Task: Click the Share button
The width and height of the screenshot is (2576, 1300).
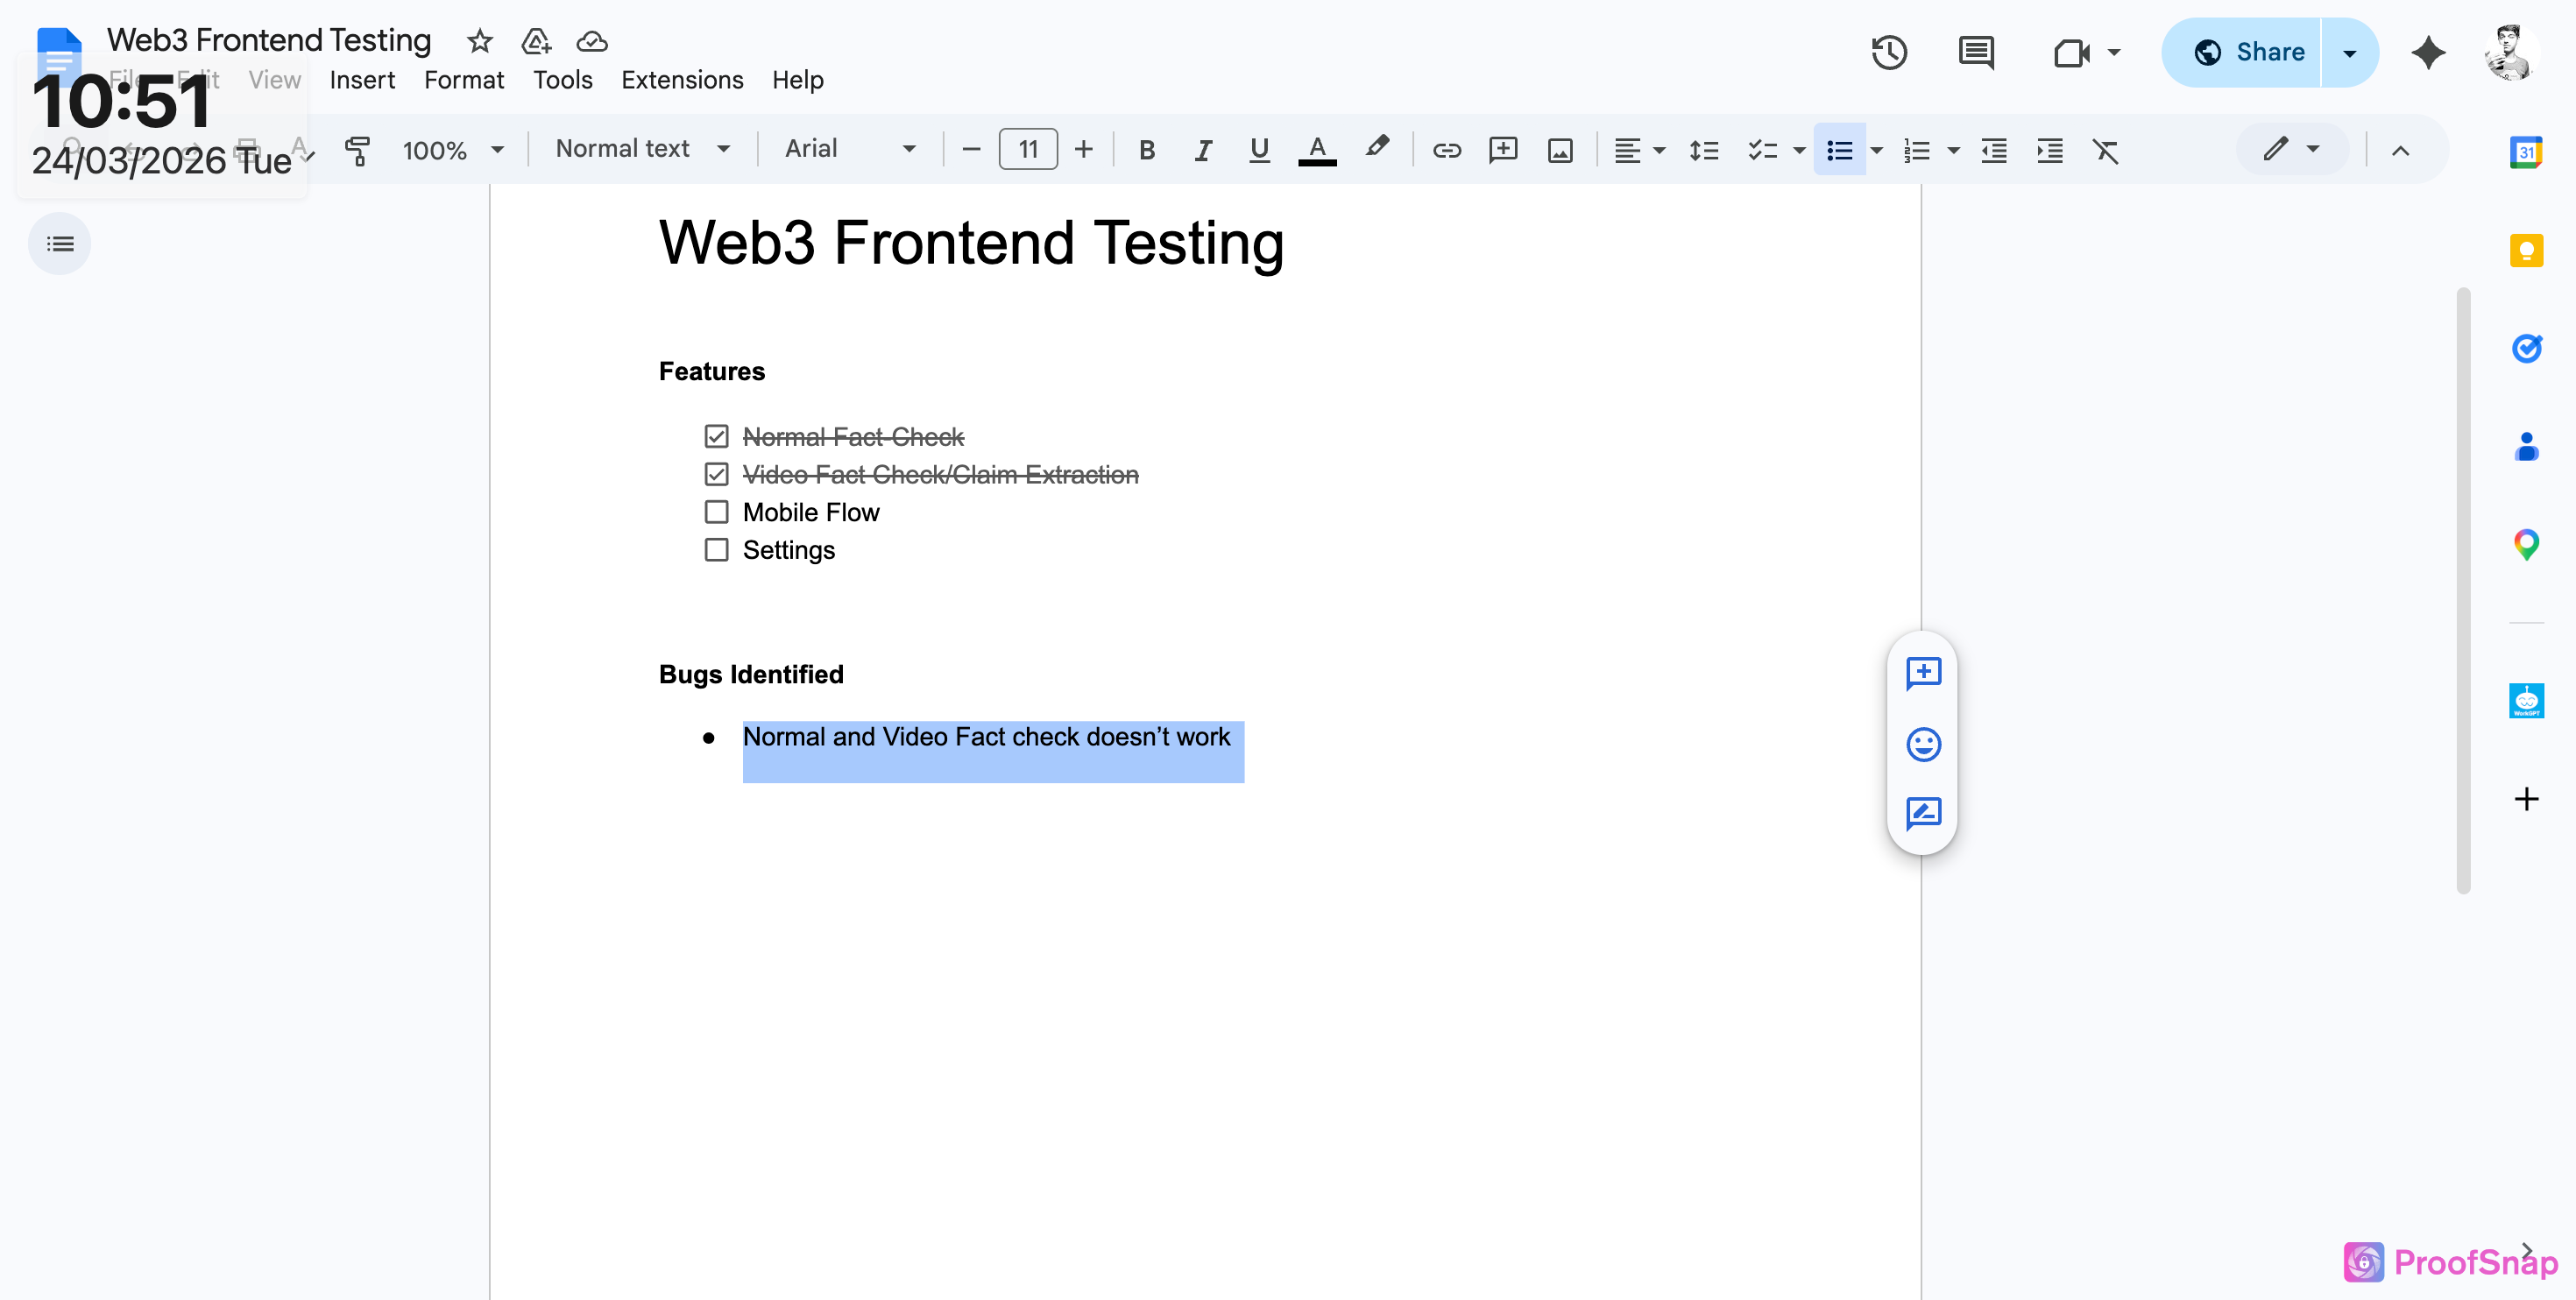Action: (2242, 52)
